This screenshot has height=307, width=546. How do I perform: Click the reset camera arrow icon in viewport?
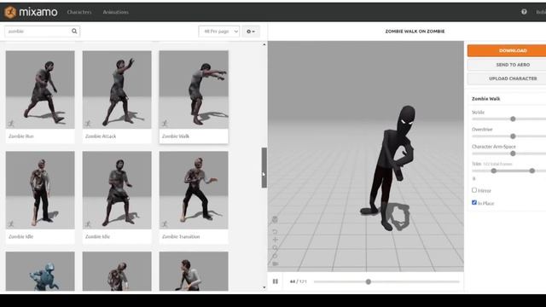275,231
